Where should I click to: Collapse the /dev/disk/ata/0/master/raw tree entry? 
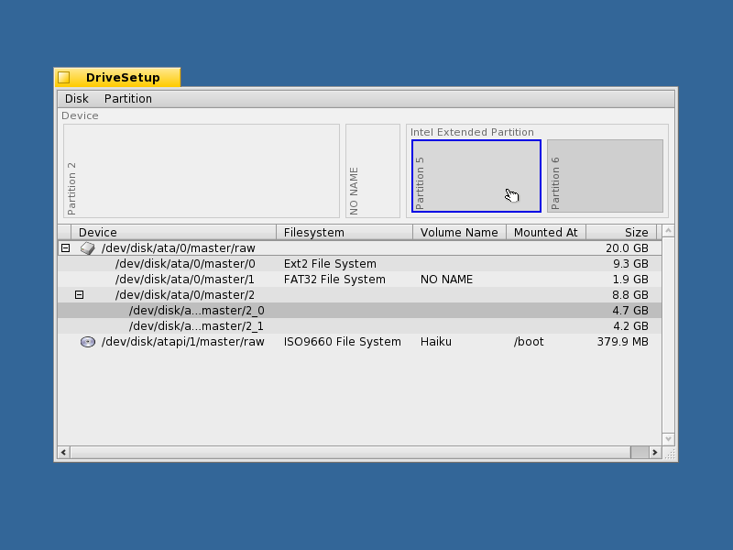(65, 247)
